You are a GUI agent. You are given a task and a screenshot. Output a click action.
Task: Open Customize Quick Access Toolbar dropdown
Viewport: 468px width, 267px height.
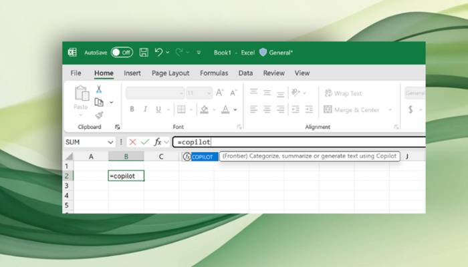coord(199,53)
